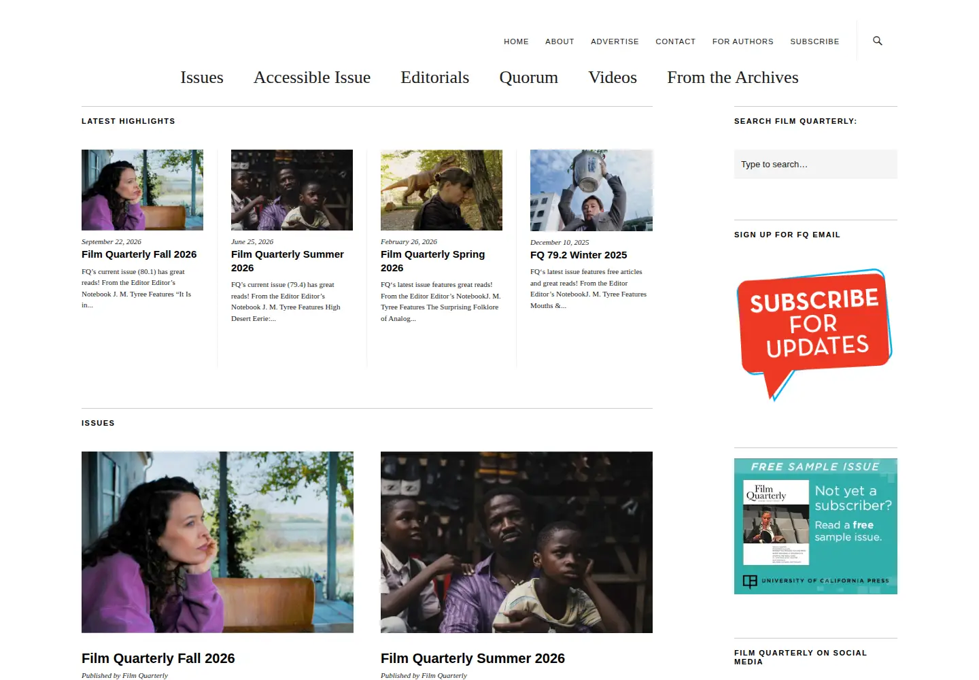Open Film Quarterly Summer 2026 highlight title
Image resolution: width=979 pixels, height=680 pixels.
[288, 261]
